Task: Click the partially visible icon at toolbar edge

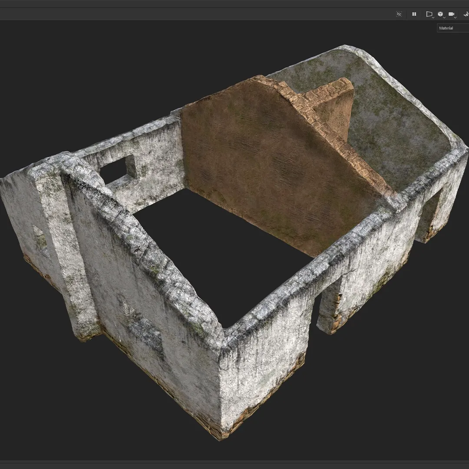Action: tap(466, 14)
